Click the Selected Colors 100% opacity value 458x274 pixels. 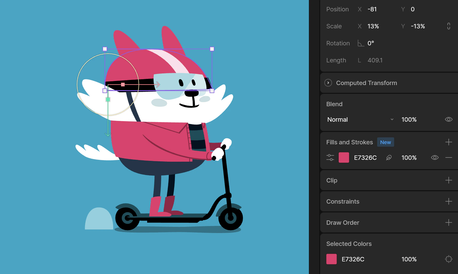click(409, 259)
